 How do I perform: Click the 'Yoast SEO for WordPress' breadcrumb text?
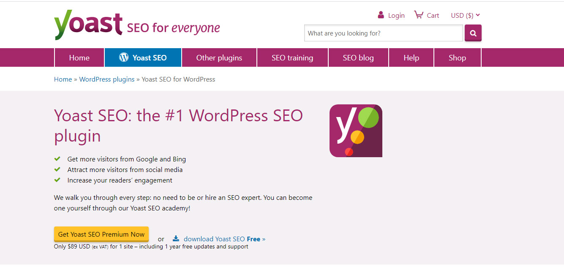click(178, 79)
